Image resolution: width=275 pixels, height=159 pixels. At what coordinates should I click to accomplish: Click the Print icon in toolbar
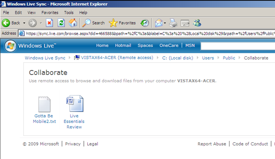173,23
